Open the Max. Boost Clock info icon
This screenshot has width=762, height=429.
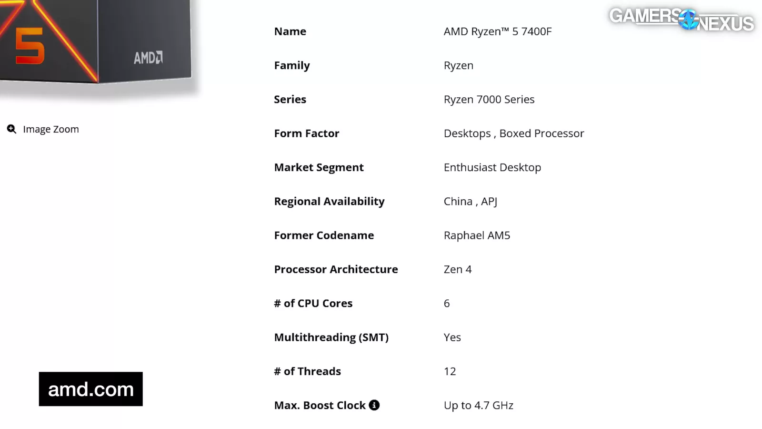point(374,405)
